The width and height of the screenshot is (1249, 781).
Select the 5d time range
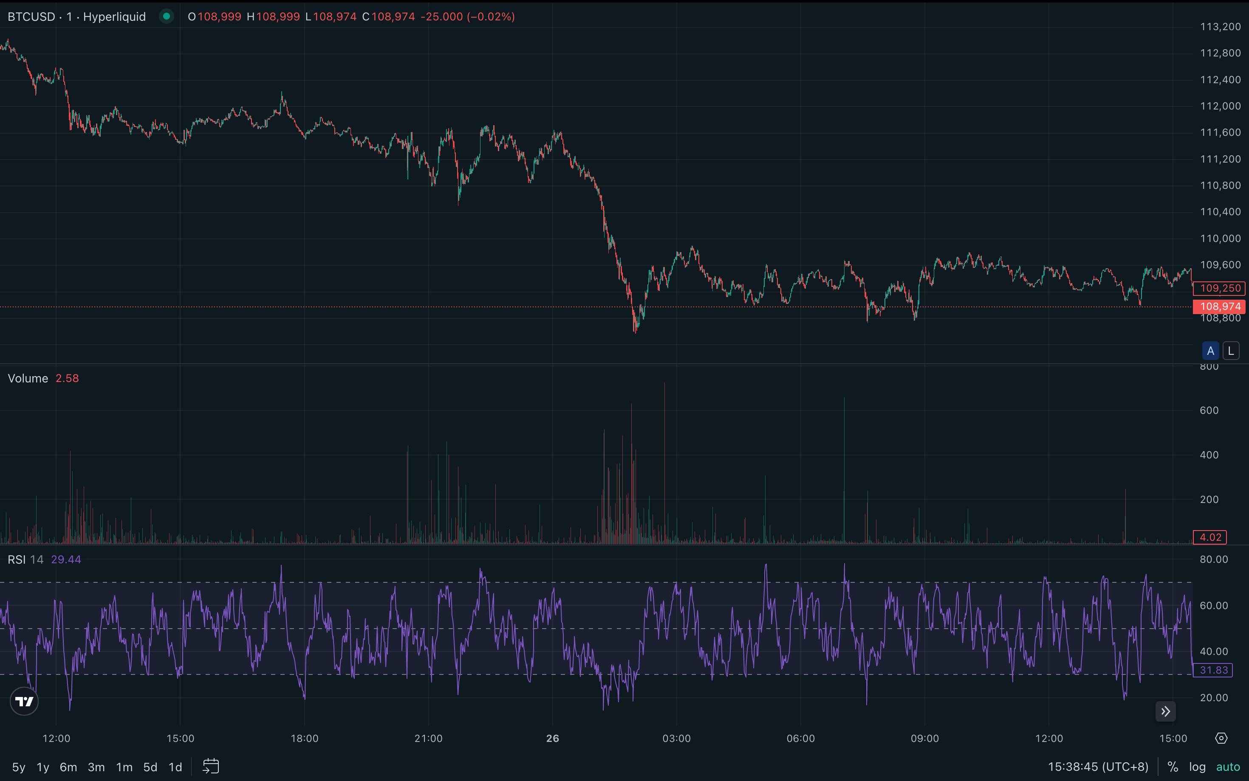tap(150, 767)
